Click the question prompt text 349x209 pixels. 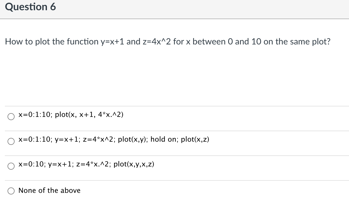pyautogui.click(x=168, y=41)
